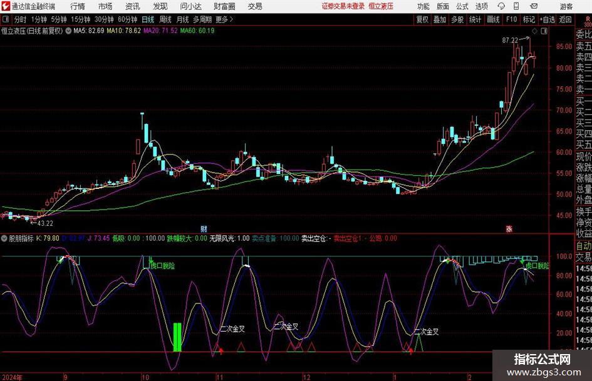This screenshot has width=592, height=381.
Task: Click the 卖点准备: 100.00 indicator value
Action: [276, 238]
